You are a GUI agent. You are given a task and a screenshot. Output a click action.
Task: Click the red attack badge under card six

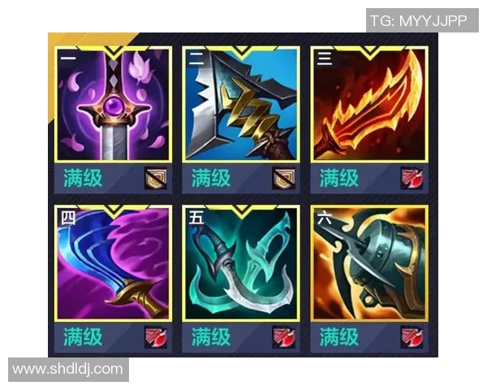tap(412, 337)
